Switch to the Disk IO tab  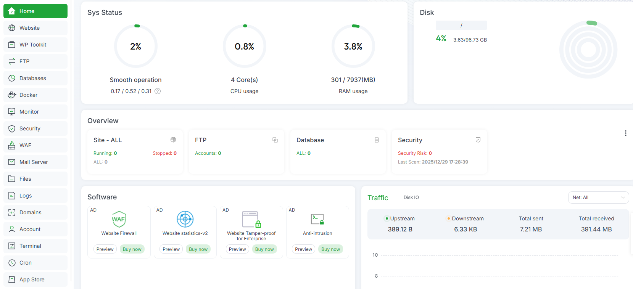(x=411, y=197)
